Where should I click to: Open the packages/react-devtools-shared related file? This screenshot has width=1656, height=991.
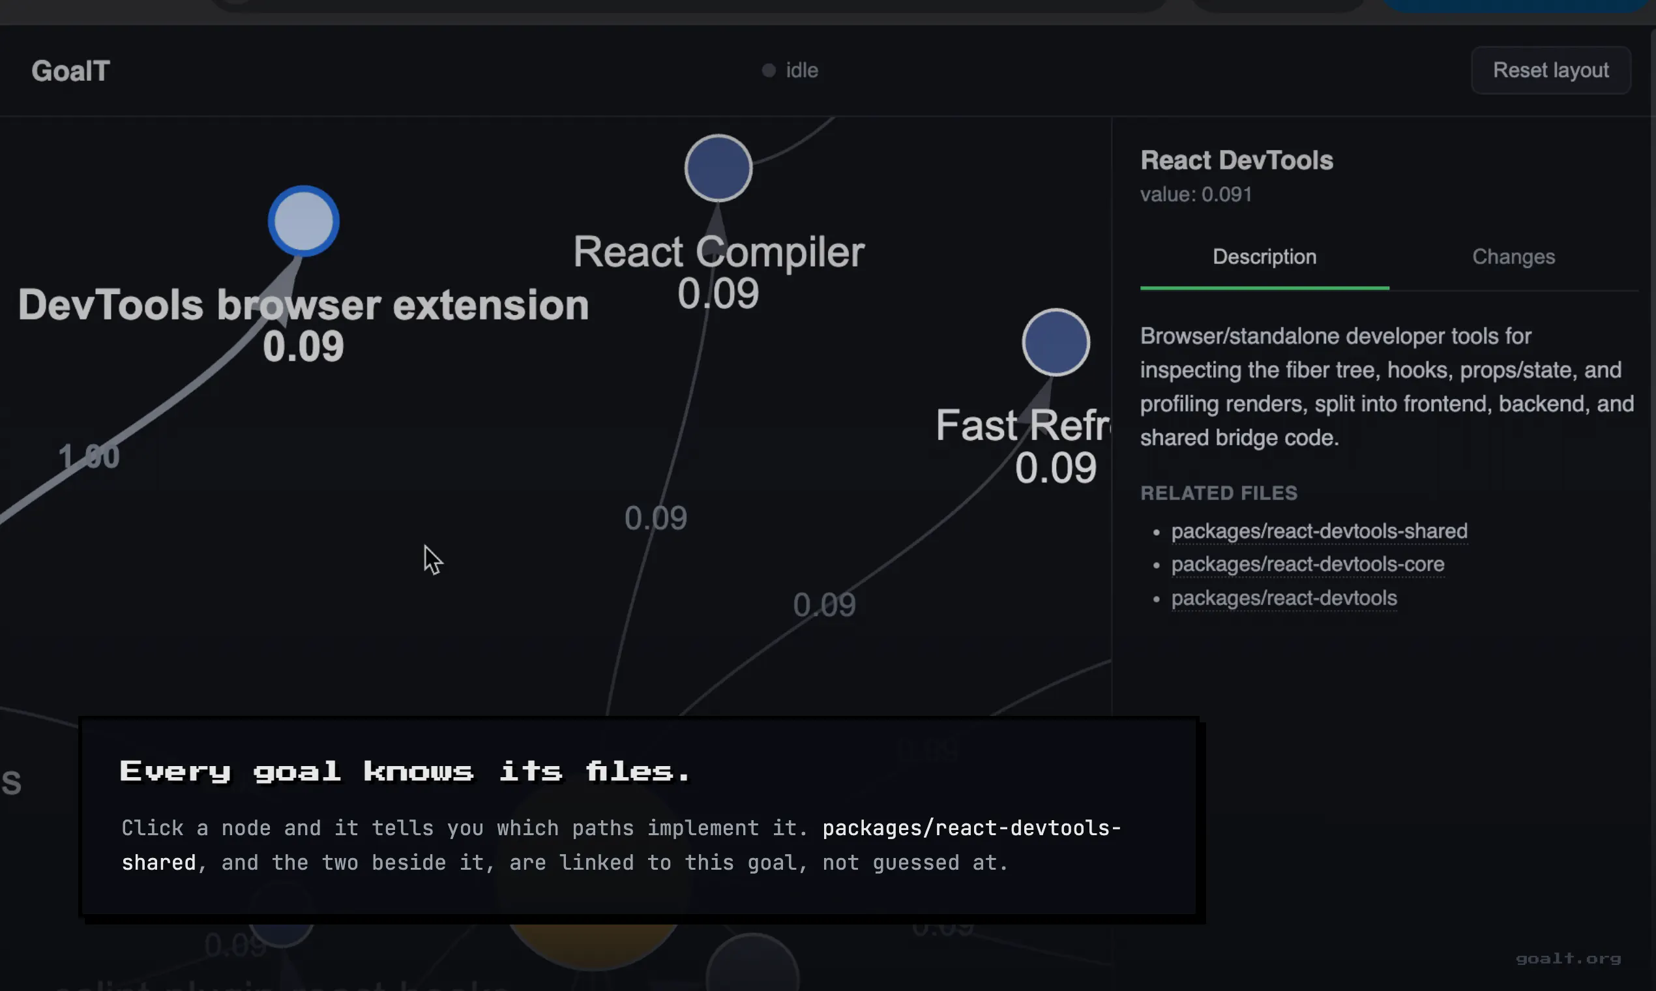pos(1319,531)
